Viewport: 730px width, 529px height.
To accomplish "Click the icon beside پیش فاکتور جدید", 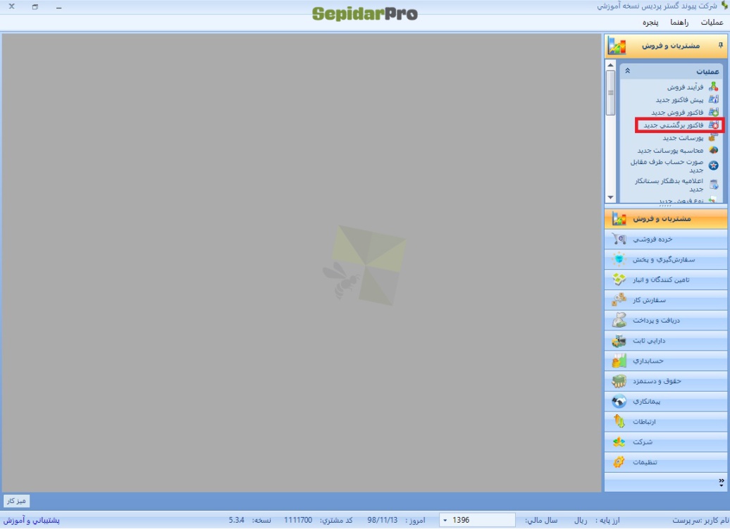I will pos(713,99).
